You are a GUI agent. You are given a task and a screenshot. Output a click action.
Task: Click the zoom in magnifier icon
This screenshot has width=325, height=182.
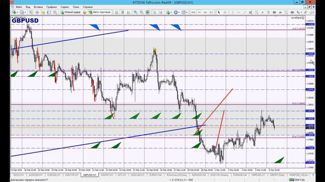pyautogui.click(x=136, y=12)
